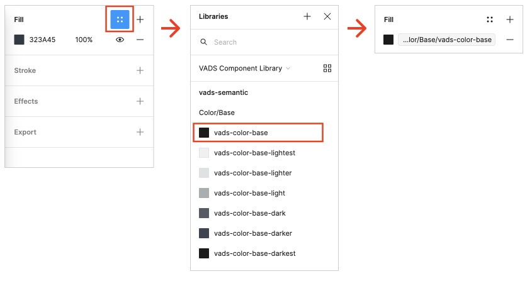Open fill styles via highlighted four-dot icon
532x281 pixels.
pyautogui.click(x=120, y=19)
